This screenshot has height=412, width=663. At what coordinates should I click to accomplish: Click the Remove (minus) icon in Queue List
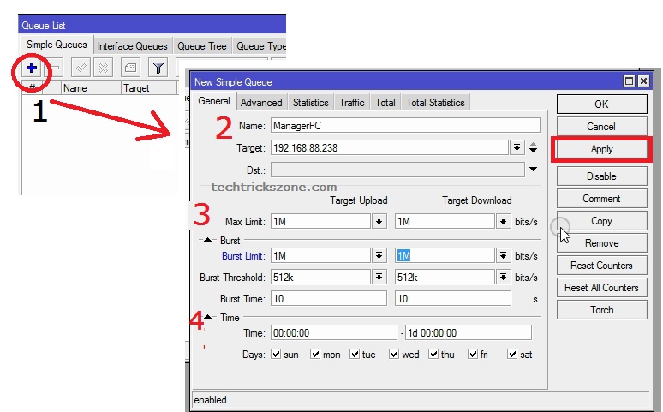(53, 68)
